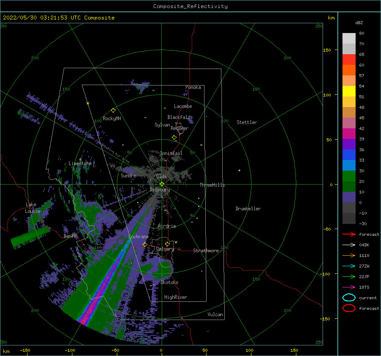Screen dimensions: 381x356
Task: Select the 65 dBZ red swatch
Action: pyautogui.click(x=349, y=59)
